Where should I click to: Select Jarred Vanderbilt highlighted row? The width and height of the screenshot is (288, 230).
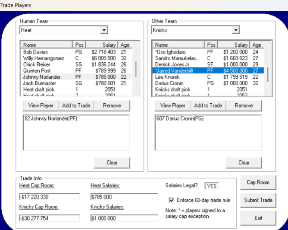click(x=208, y=71)
